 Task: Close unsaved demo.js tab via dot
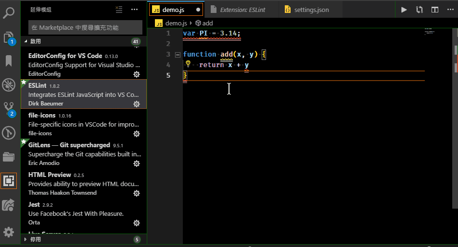tap(198, 10)
